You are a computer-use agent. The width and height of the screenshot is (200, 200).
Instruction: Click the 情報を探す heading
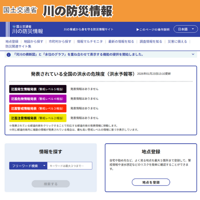51,152
